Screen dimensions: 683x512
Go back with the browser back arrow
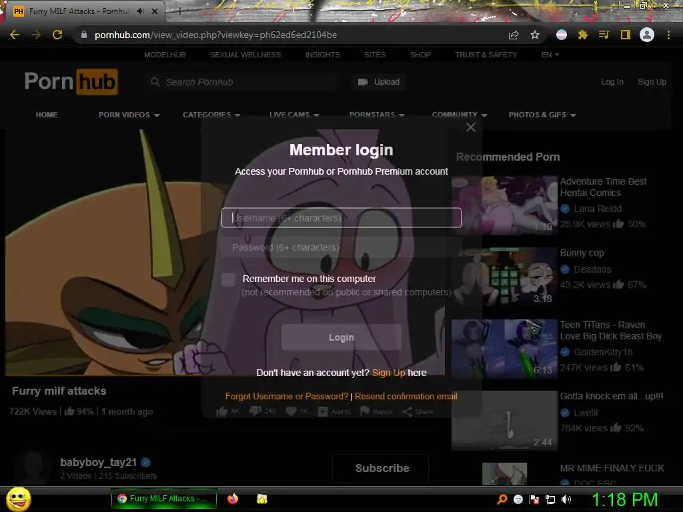15,35
